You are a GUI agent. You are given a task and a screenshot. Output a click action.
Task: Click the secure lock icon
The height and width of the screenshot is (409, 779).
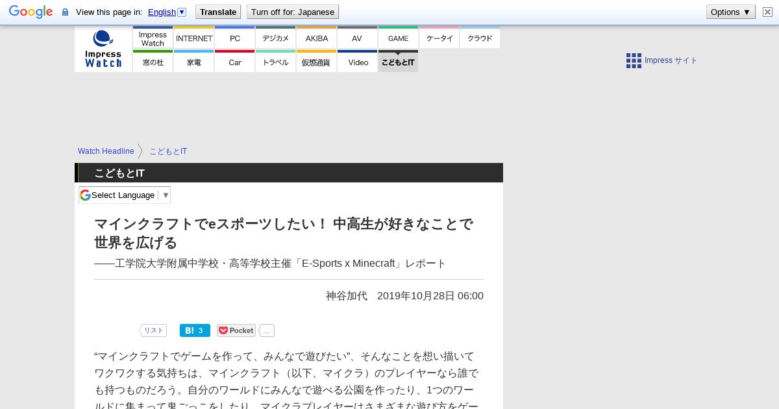click(65, 12)
